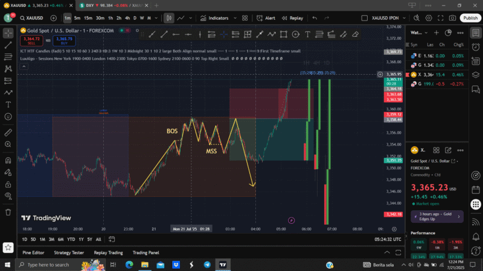The image size is (483, 271).
Task: Open the Alerts panel in right sidebar
Action: [476, 46]
